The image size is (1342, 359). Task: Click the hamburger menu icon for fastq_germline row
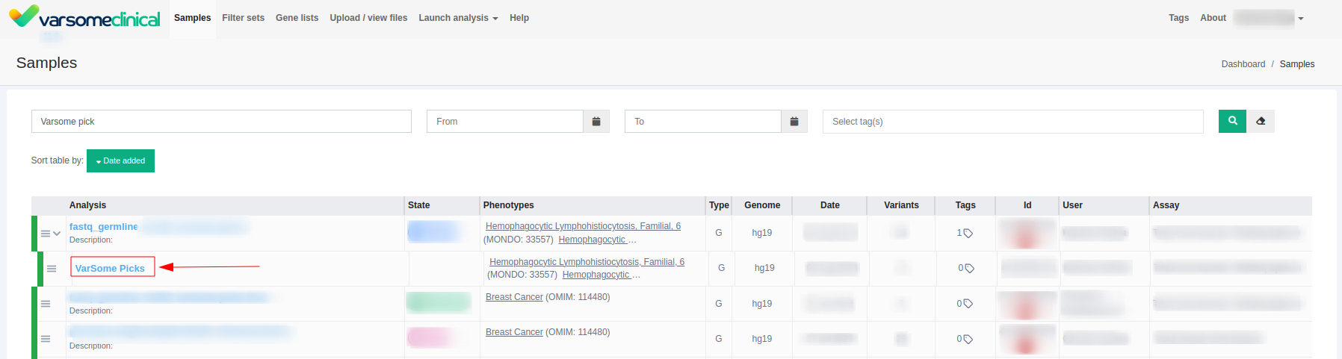point(45,234)
